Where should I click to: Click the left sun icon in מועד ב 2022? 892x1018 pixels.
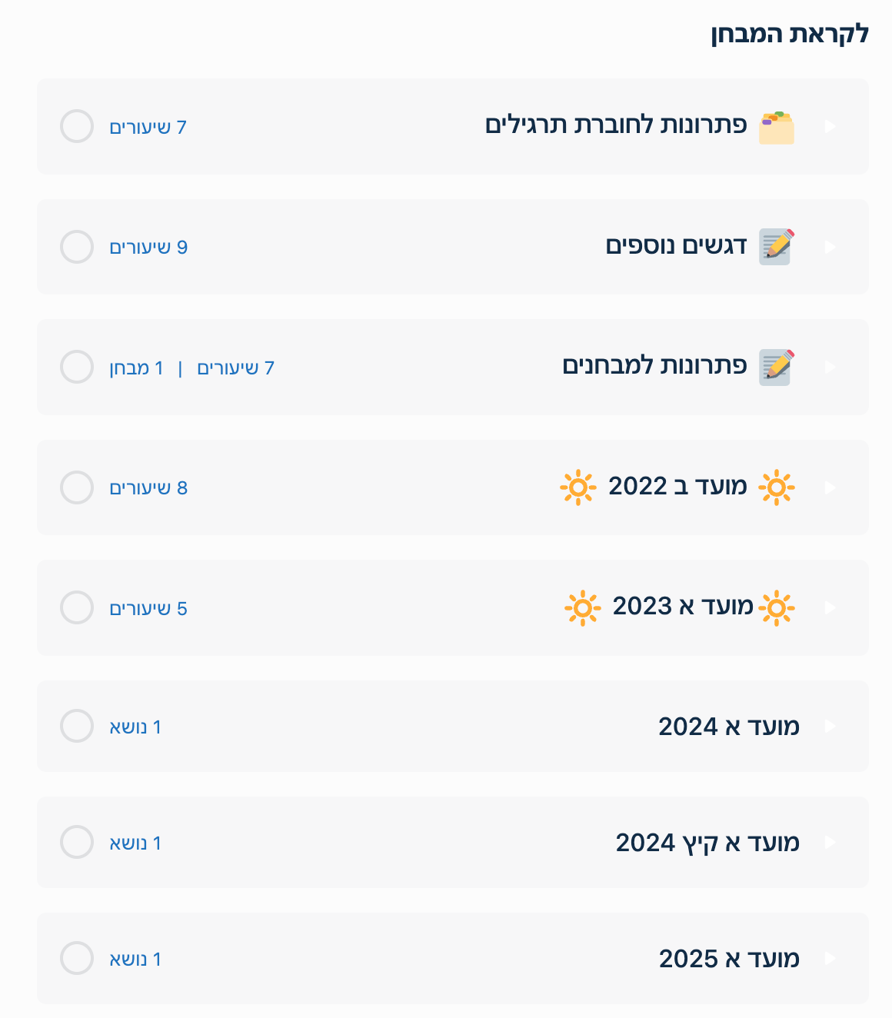click(578, 487)
